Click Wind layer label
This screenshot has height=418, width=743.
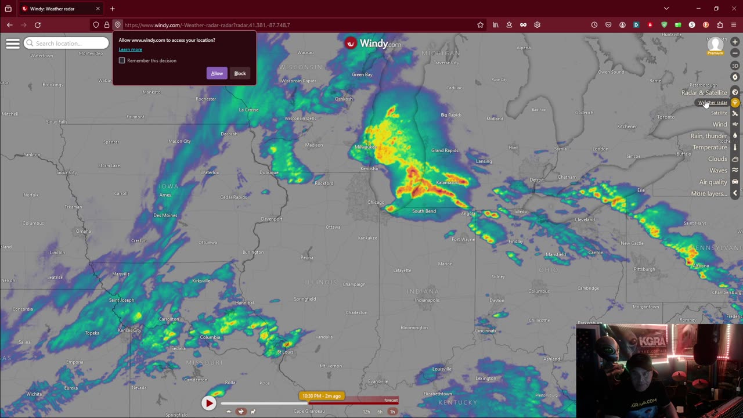[720, 124]
